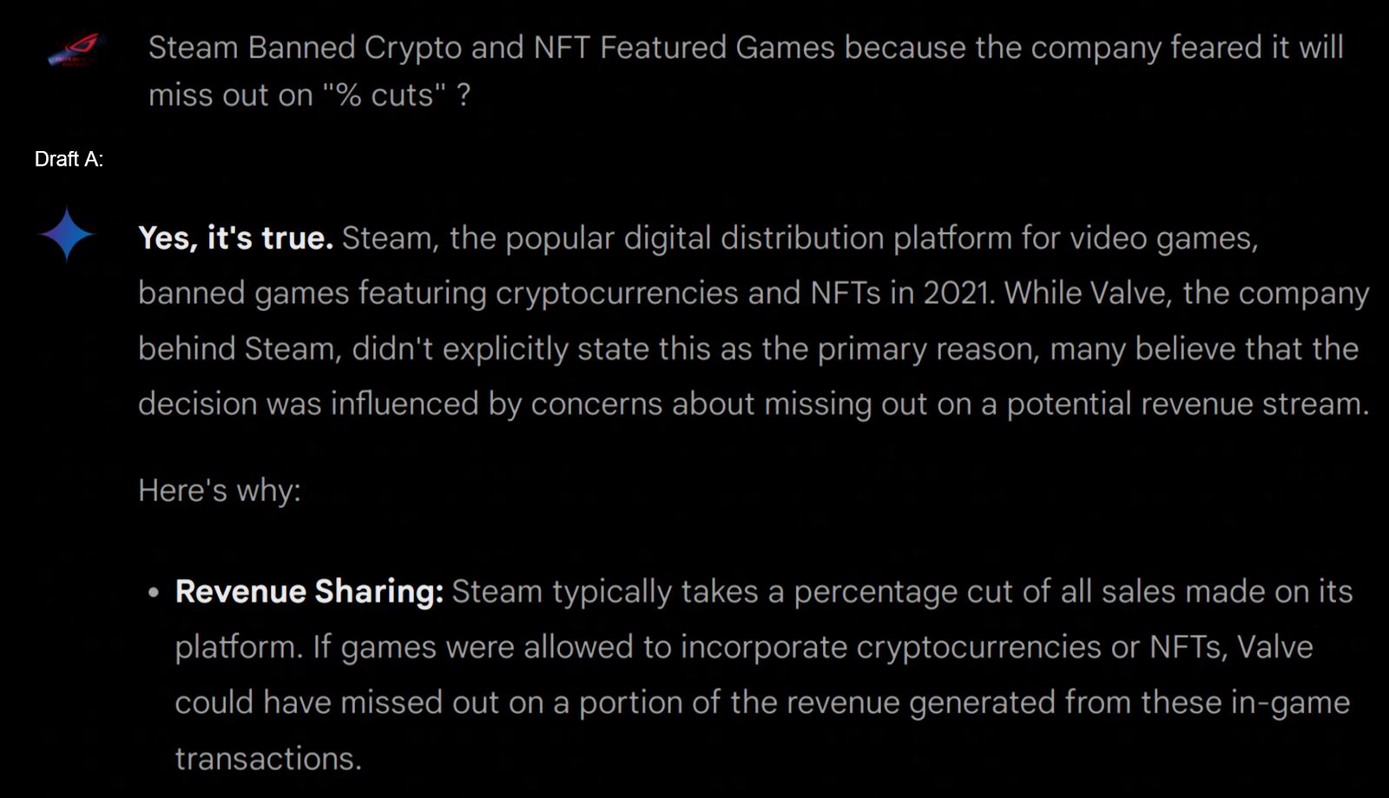This screenshot has height=798, width=1389.
Task: Click the 'Steam Banned Crypto' prompt first line
Action: (746, 47)
